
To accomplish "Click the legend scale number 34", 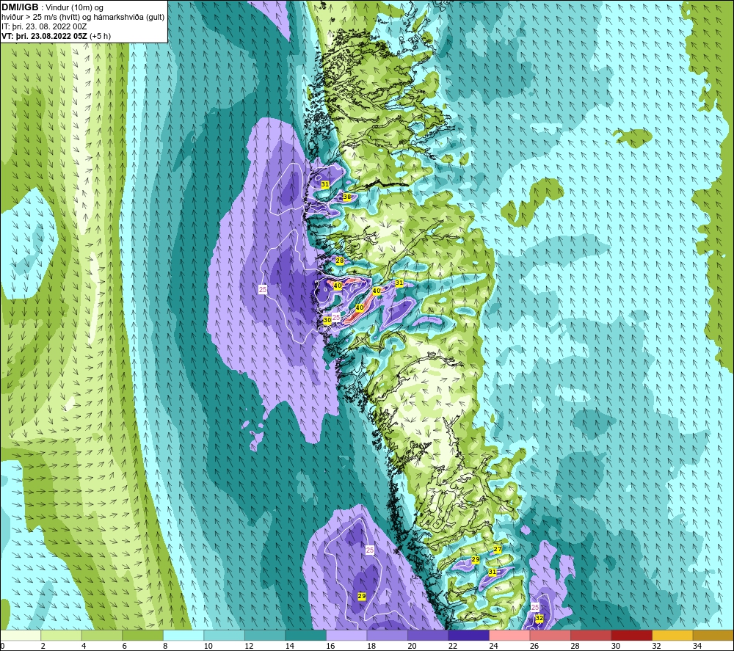I will pyautogui.click(x=697, y=646).
